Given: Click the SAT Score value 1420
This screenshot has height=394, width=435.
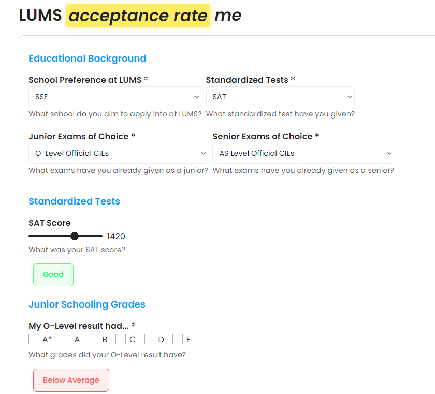Looking at the screenshot, I should (116, 237).
